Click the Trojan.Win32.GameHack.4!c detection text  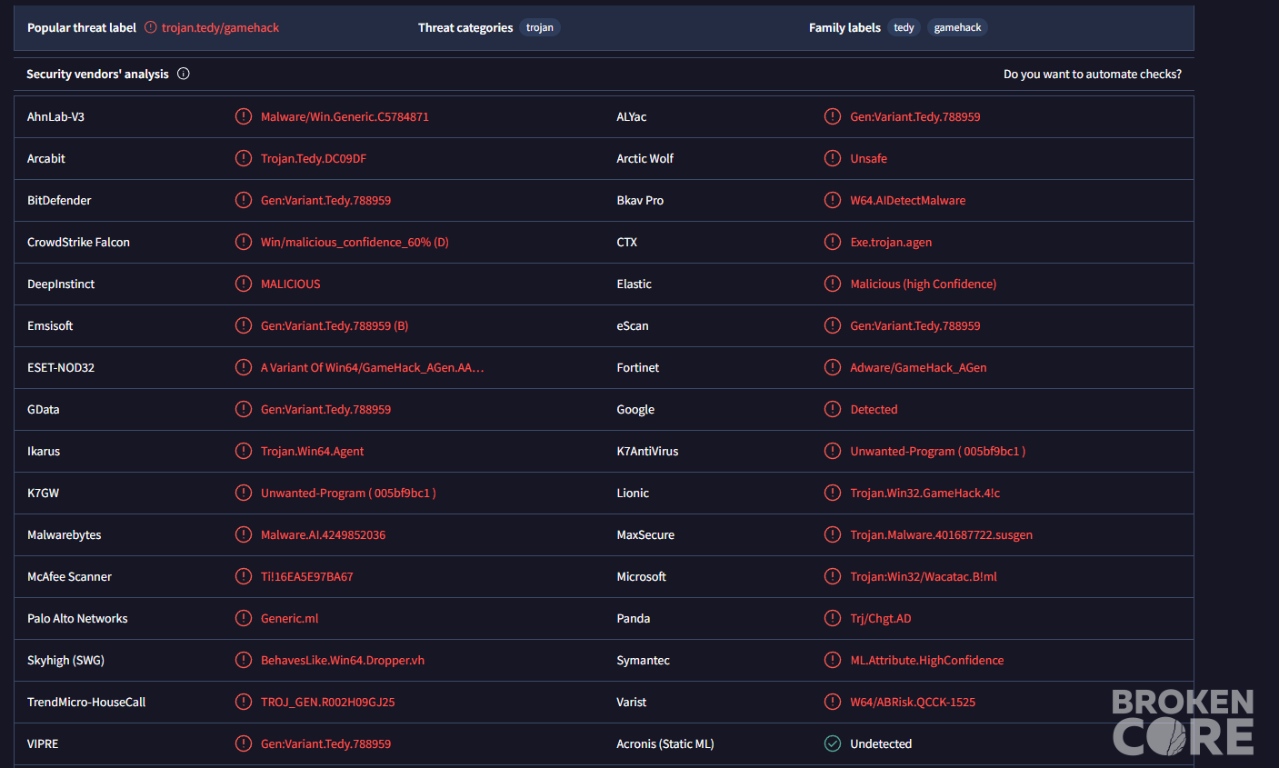point(925,493)
